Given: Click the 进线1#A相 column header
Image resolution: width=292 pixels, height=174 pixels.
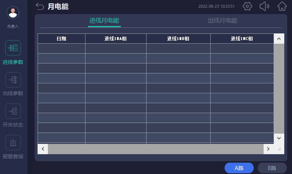Looking at the screenshot, I should pyautogui.click(x=116, y=39).
